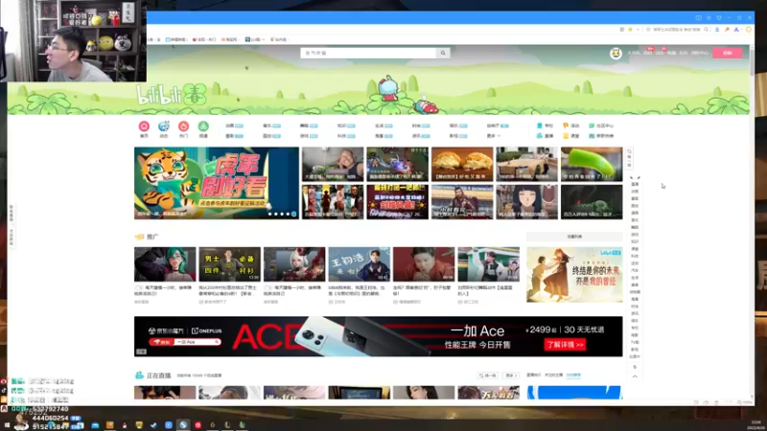Screen dimensions: 767x431
Task: Click inside the bilibili search input field
Action: (369, 53)
